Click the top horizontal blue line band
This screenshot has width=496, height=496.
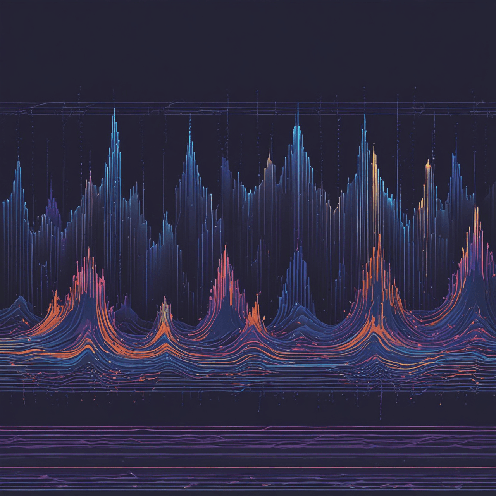tap(248, 104)
